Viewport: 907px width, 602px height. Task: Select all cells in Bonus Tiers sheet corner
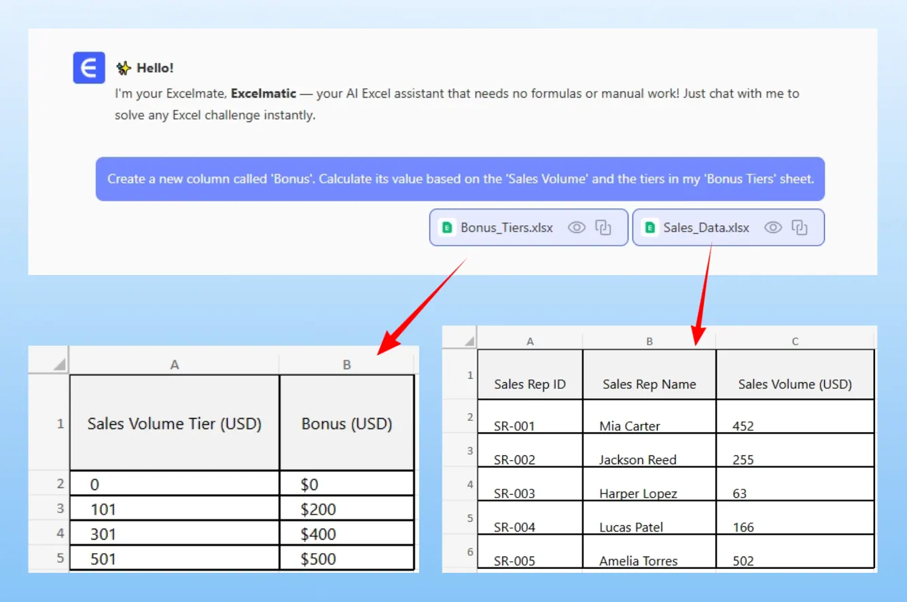click(58, 364)
